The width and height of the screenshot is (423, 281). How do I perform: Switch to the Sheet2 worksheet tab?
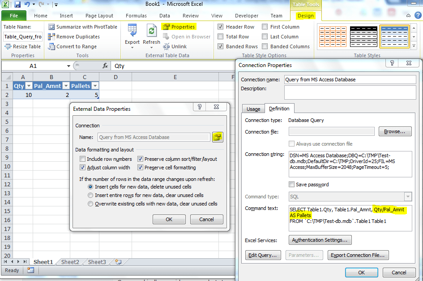click(70, 262)
